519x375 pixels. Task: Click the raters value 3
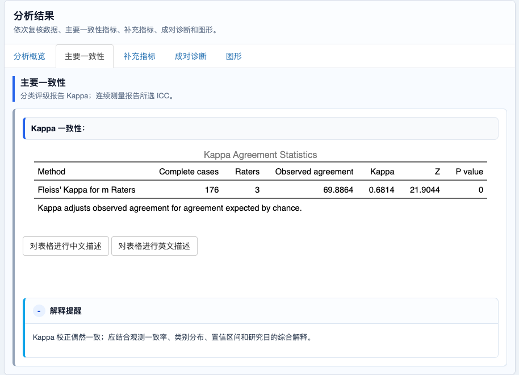click(257, 190)
